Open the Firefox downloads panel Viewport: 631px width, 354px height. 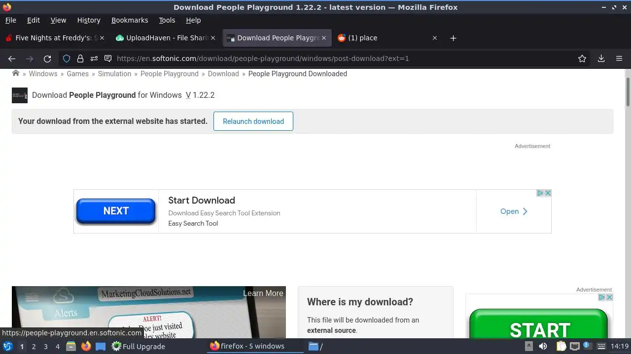601,59
